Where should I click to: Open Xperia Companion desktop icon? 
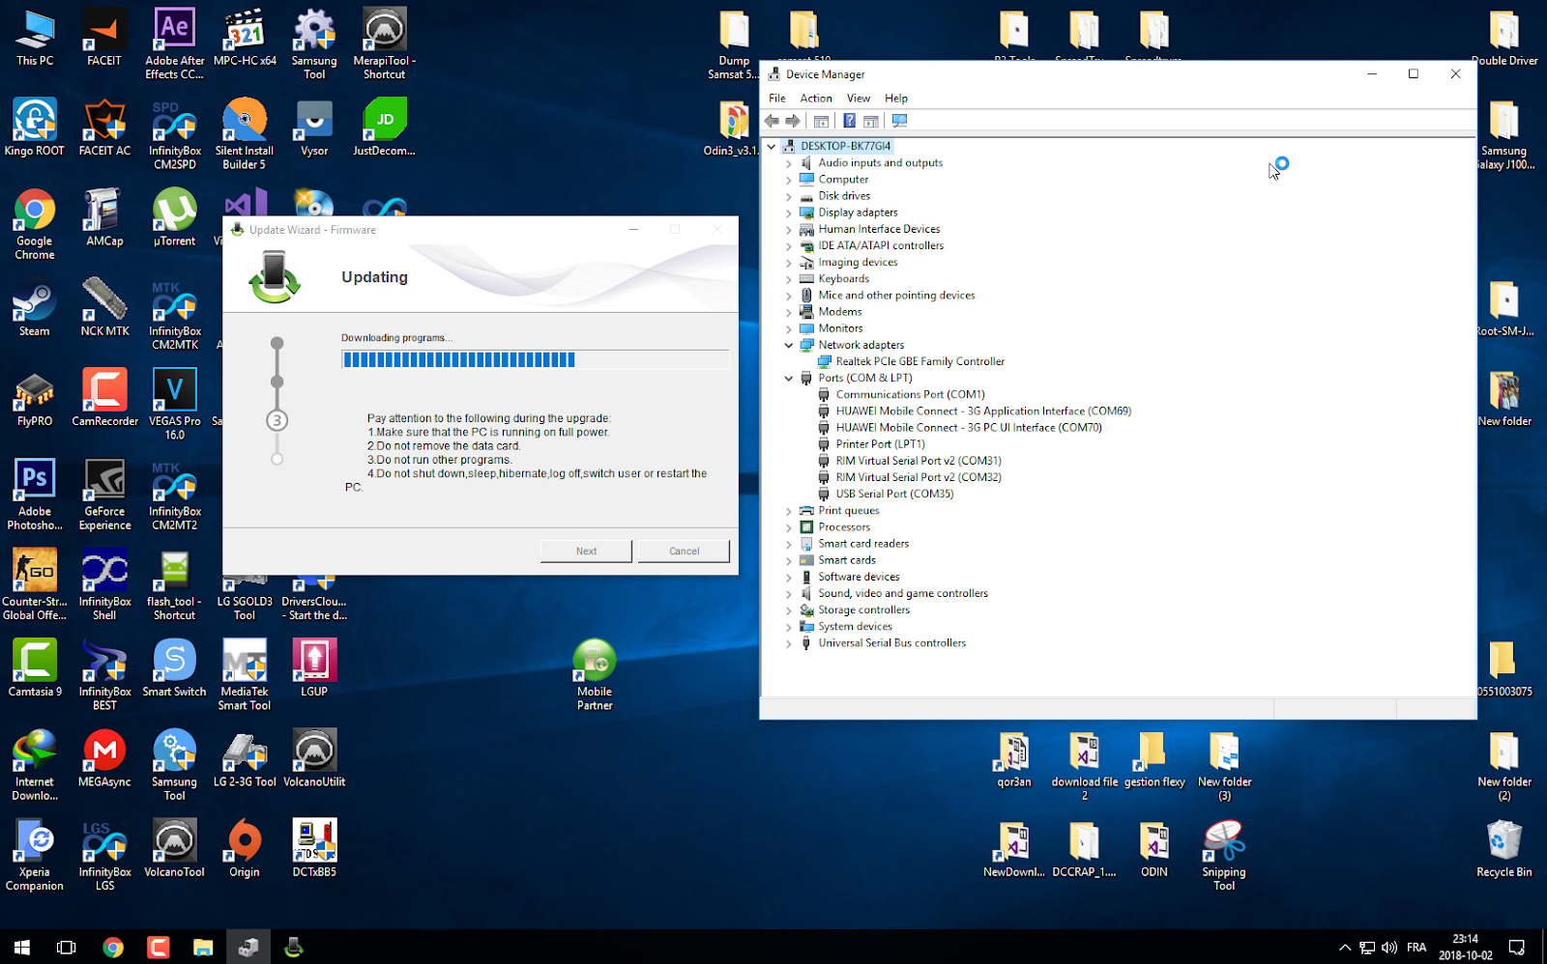(x=35, y=856)
